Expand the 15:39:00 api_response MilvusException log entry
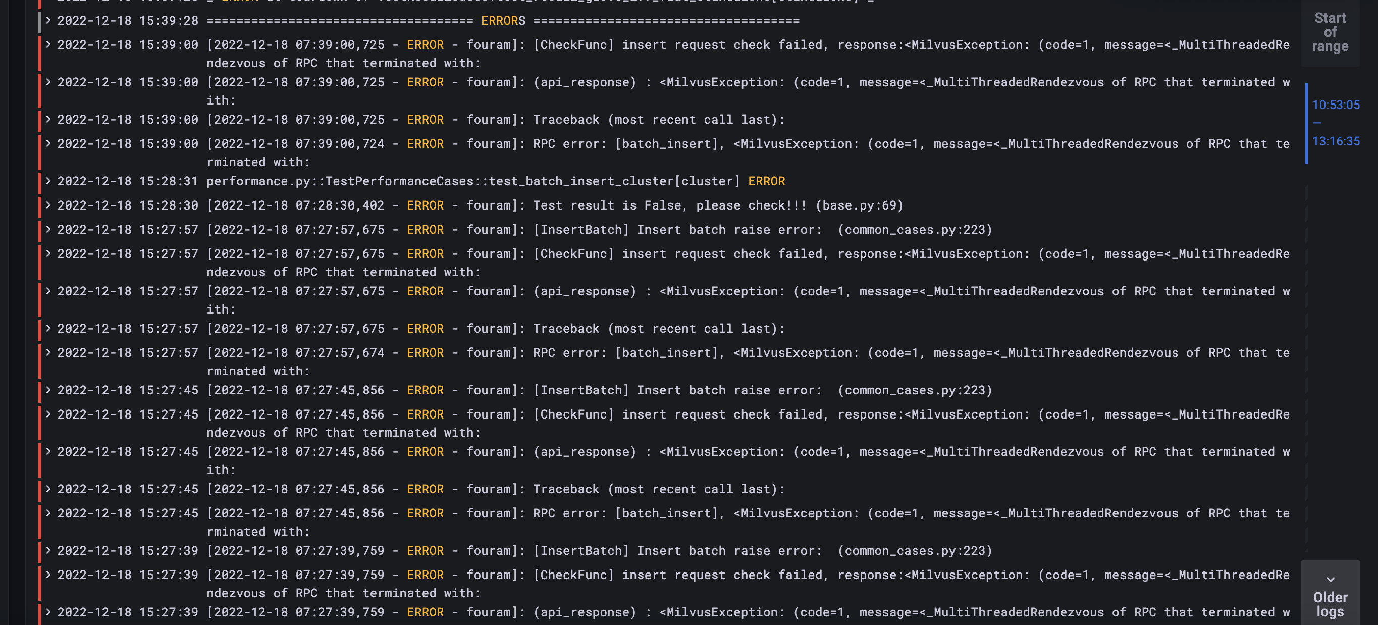Screen dimensions: 1378x625 click(48, 82)
